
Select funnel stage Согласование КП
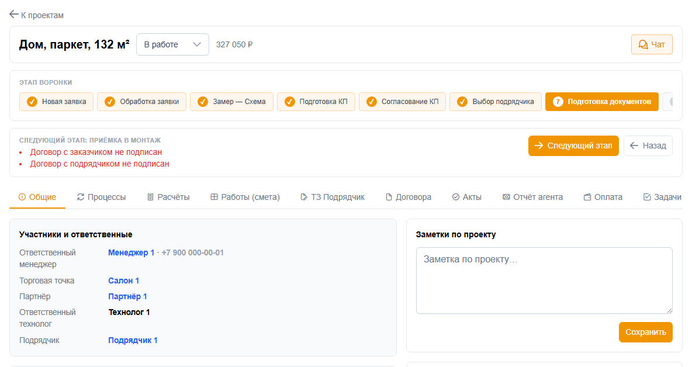(403, 102)
